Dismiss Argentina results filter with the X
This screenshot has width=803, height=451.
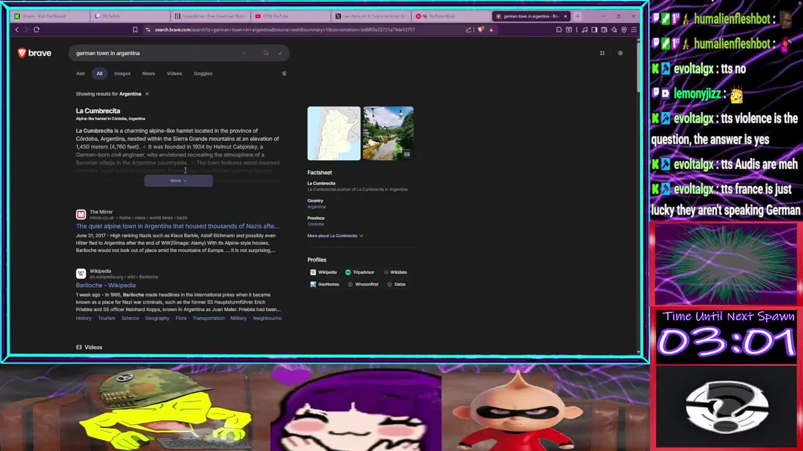coord(147,94)
